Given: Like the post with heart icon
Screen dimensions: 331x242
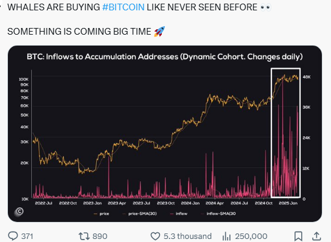Looking at the screenshot, I should (155, 236).
